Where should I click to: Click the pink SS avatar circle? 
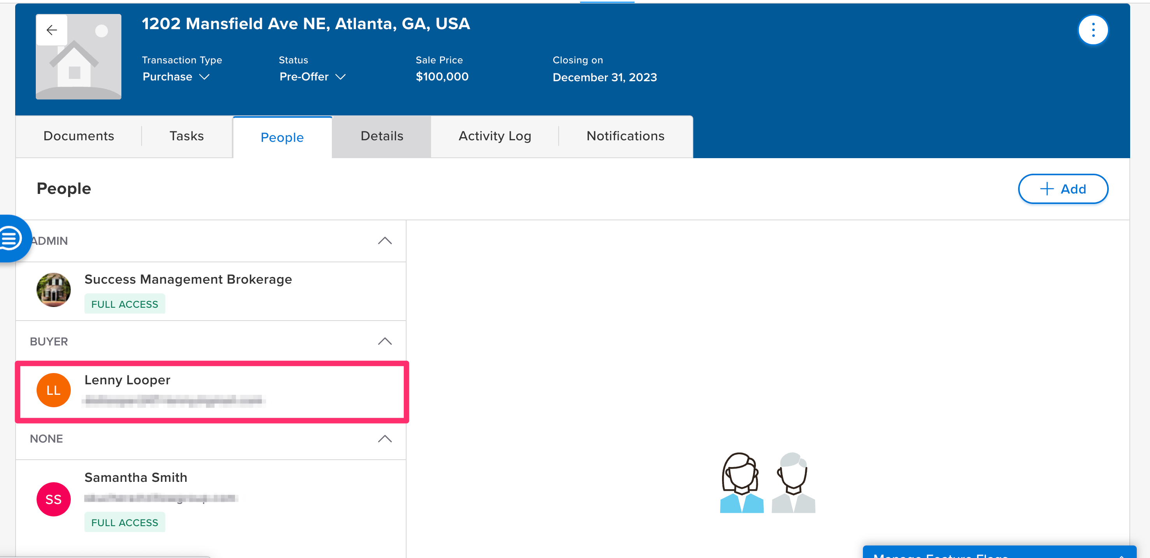click(54, 499)
